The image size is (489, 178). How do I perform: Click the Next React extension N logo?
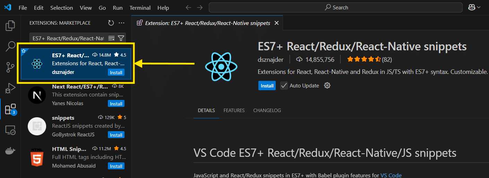coord(37,95)
